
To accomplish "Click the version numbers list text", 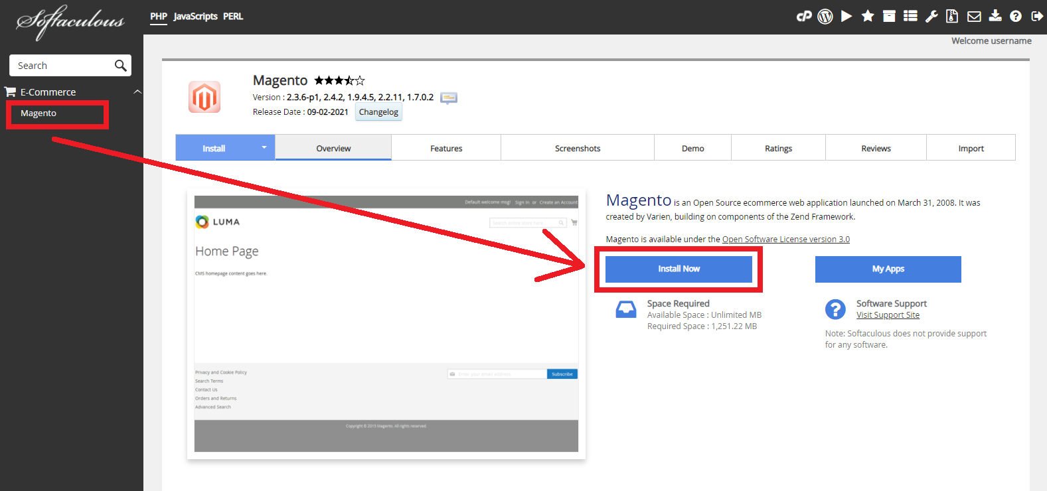I will click(x=360, y=98).
